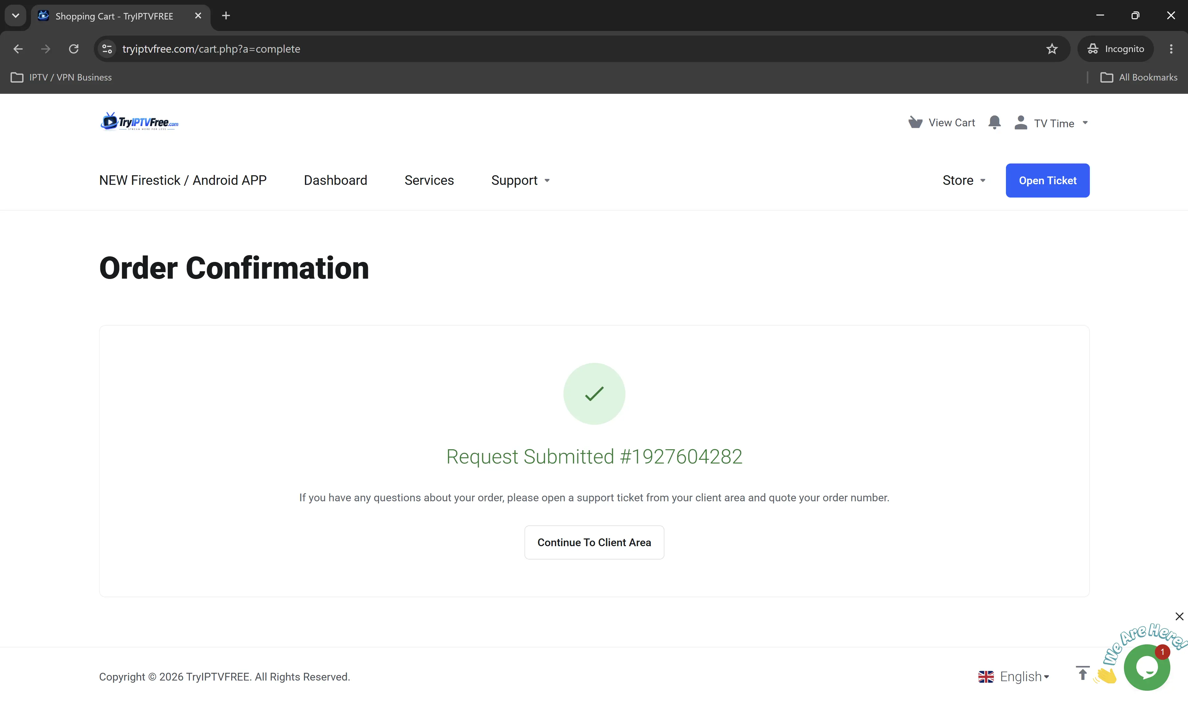The image size is (1188, 705).
Task: Click the browser back arrow
Action: 18,49
